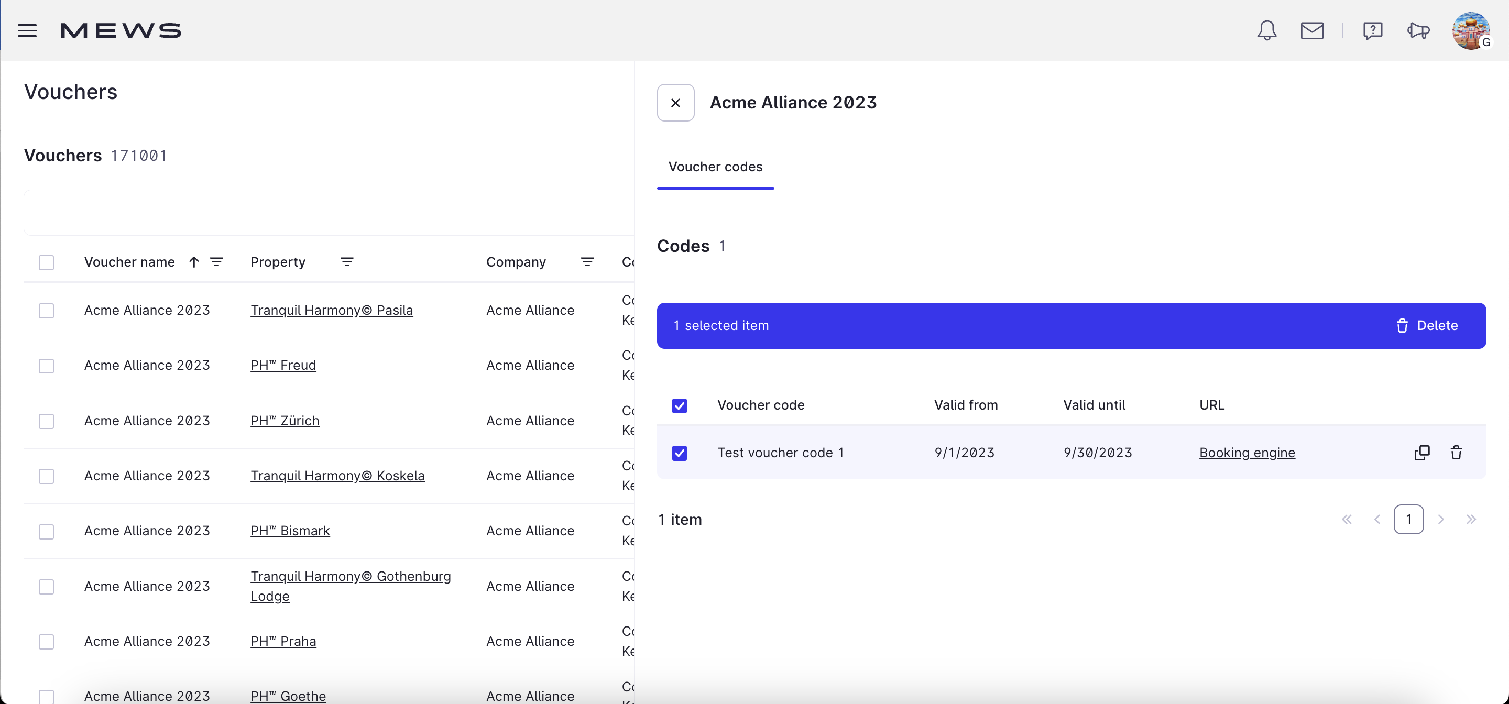Screen dimensions: 1509x704
Task: Toggle select-all codes header checkbox
Action: pyautogui.click(x=680, y=405)
